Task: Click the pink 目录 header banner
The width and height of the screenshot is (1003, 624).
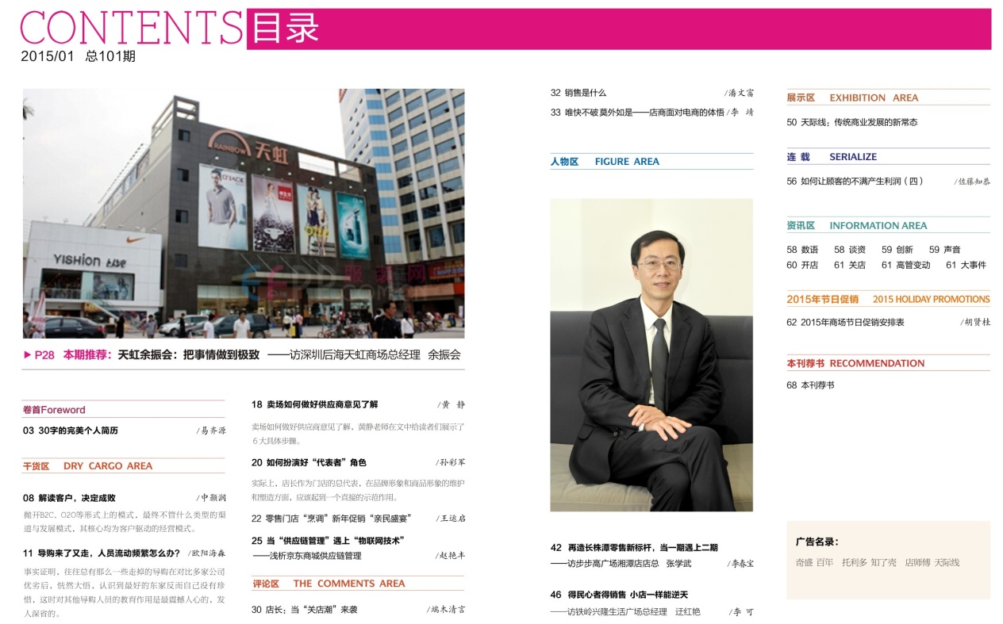Action: click(618, 29)
